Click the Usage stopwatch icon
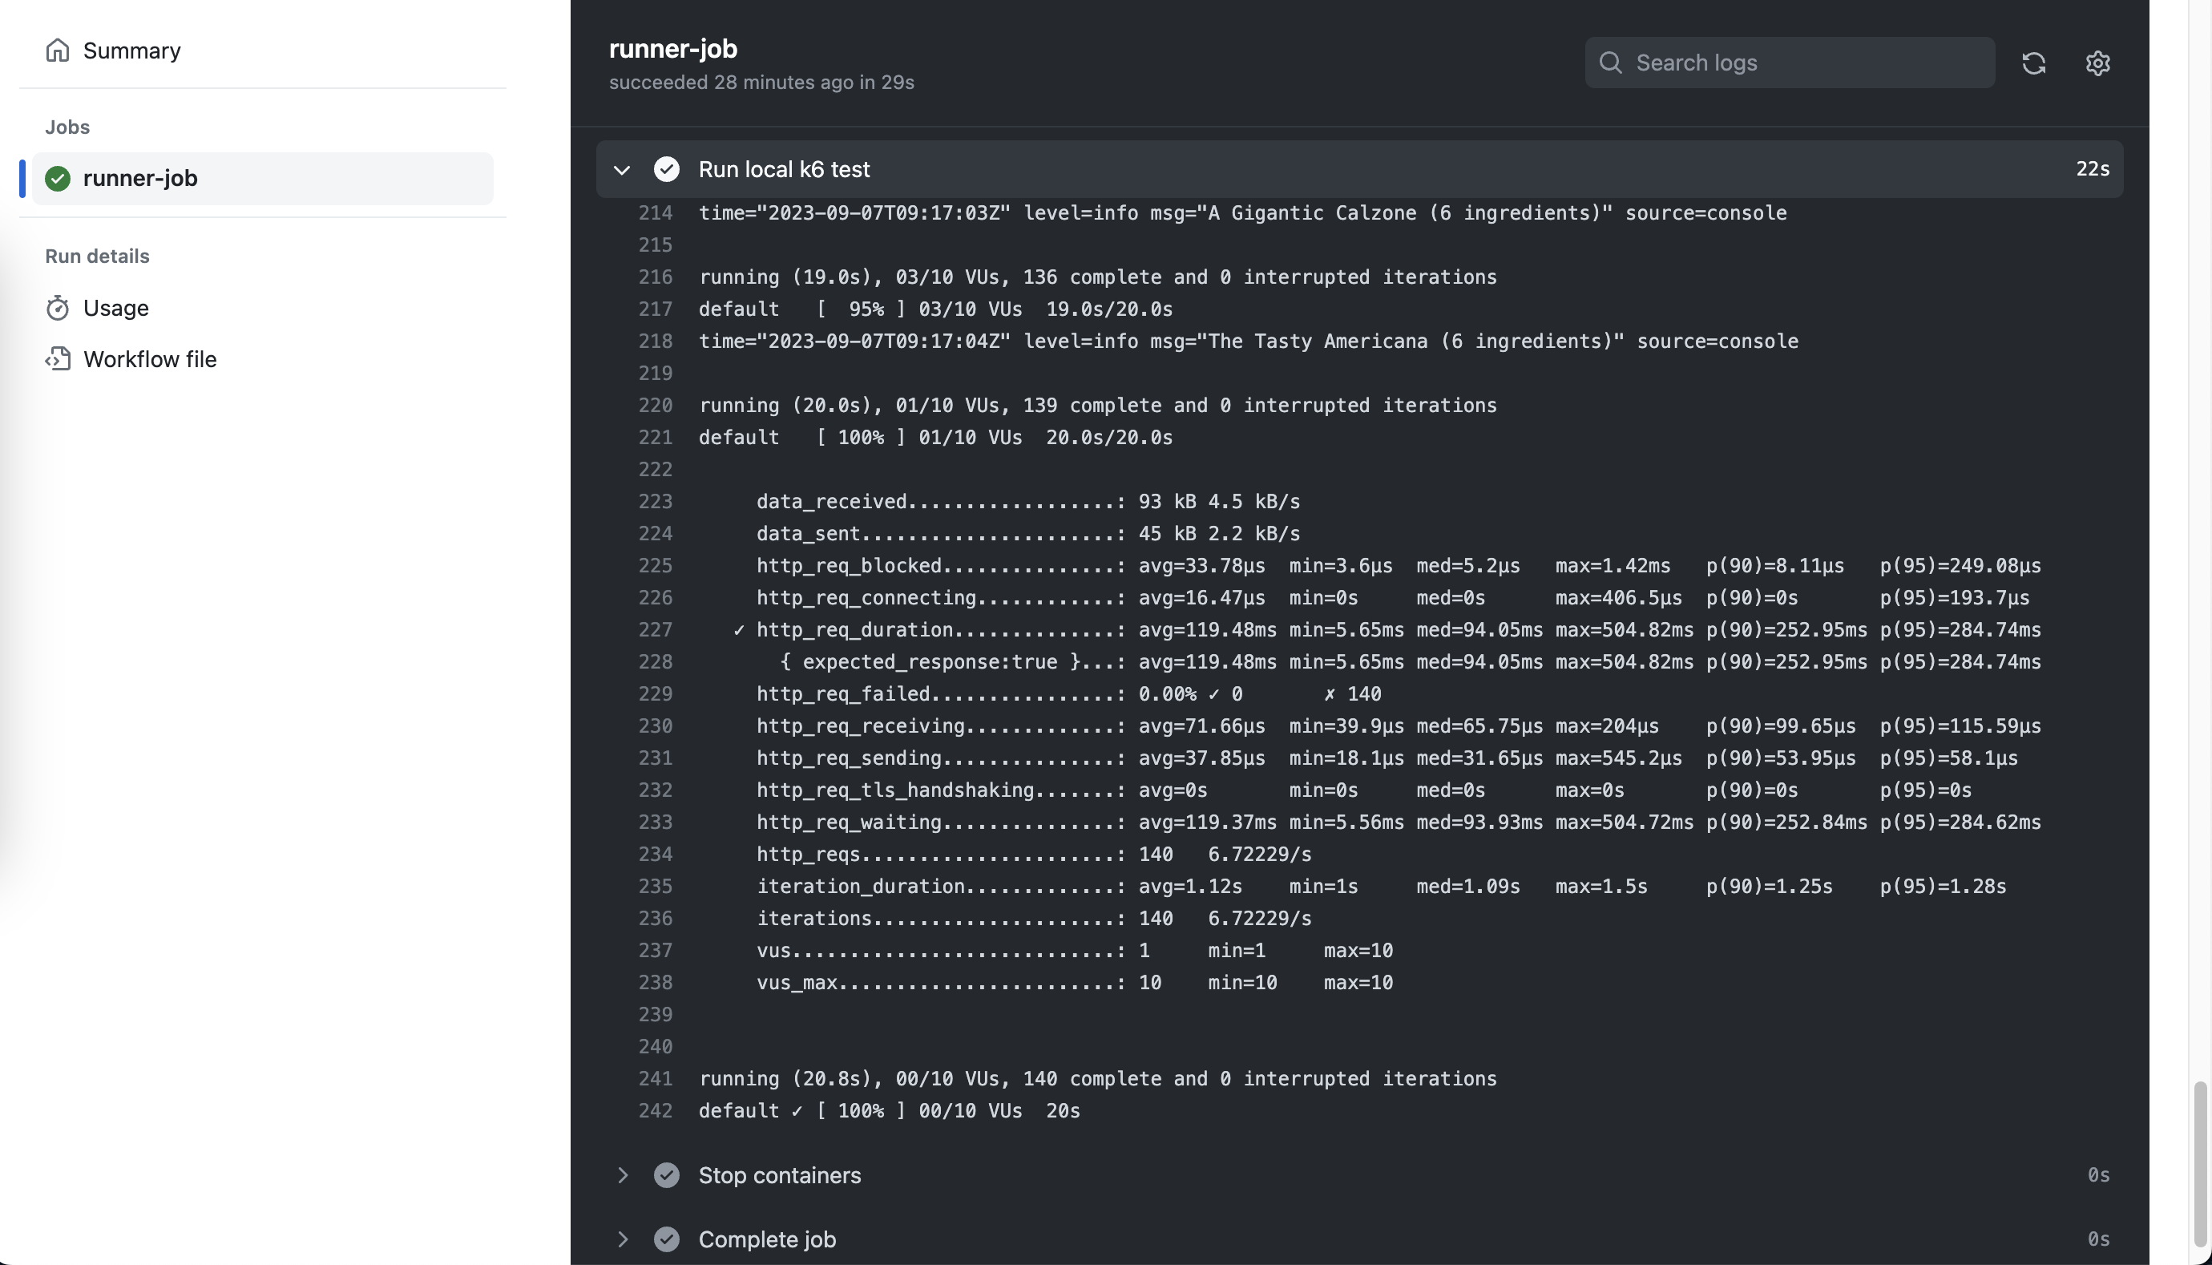 [58, 309]
